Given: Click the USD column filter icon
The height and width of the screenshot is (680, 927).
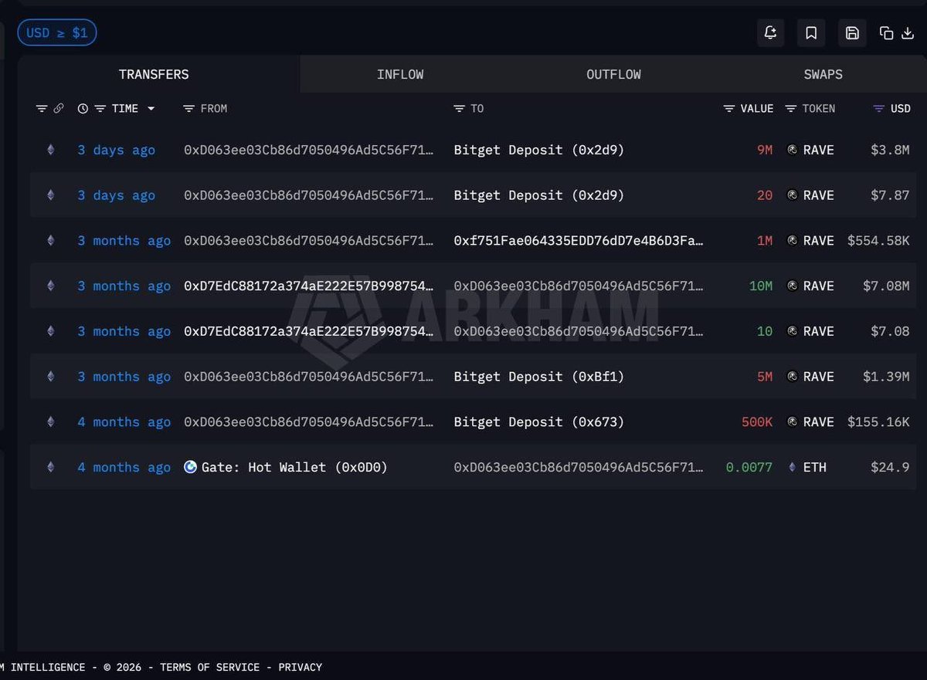Looking at the screenshot, I should [878, 109].
